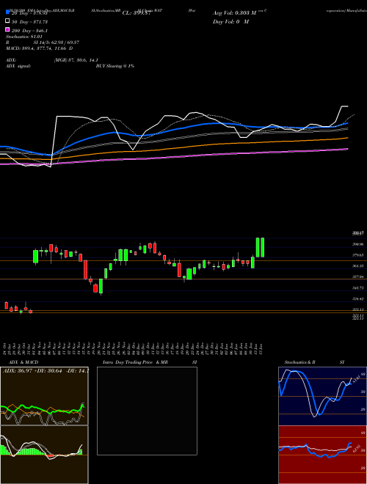Click the 'Stochastics: 81.01' reading

(x=24, y=37)
